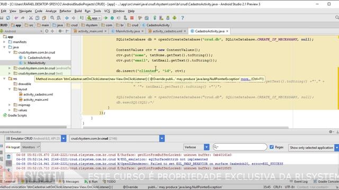Open the Refactor menu

[x=65, y=11]
